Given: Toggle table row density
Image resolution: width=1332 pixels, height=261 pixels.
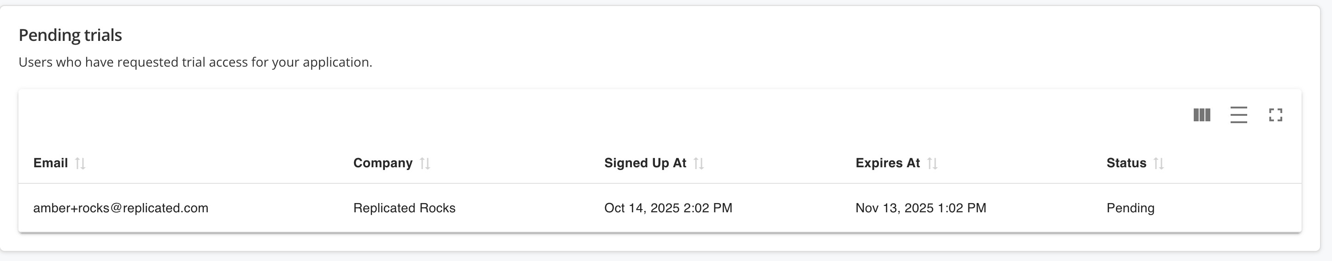Looking at the screenshot, I should tap(1238, 115).
